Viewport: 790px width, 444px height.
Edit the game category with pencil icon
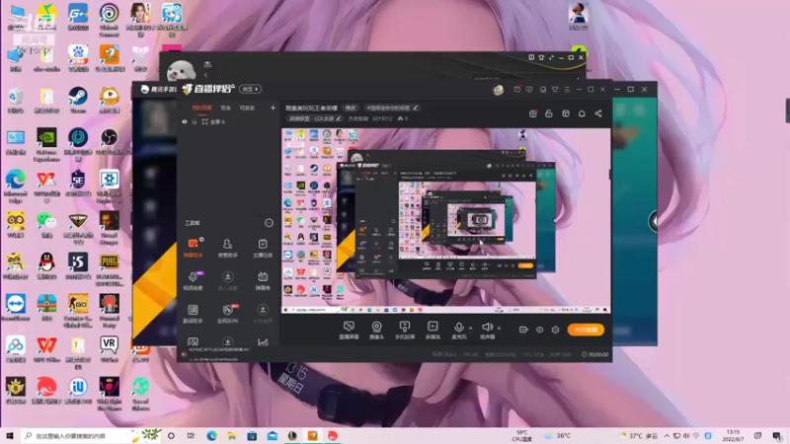339,118
